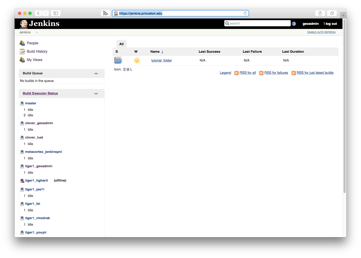Sort by Last Success column header

pos(209,52)
